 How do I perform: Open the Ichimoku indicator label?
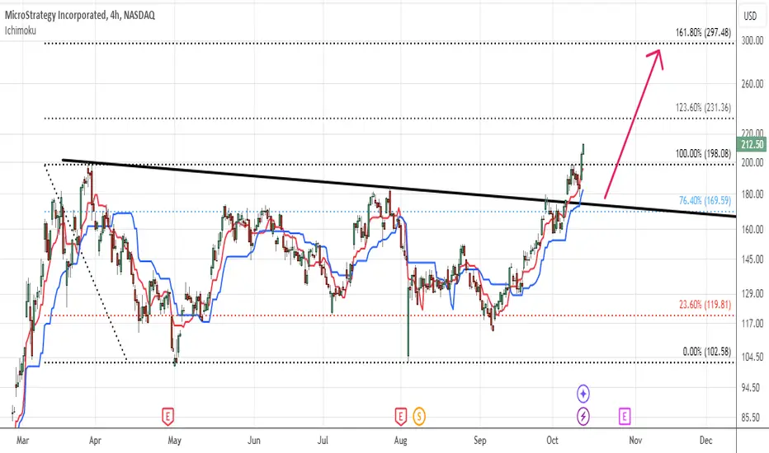[x=20, y=30]
